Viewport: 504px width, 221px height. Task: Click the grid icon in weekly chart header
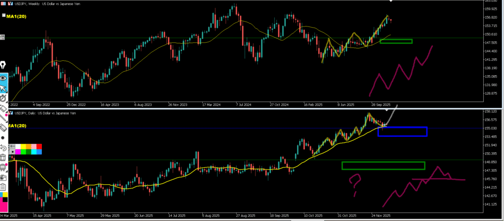coord(3,3)
